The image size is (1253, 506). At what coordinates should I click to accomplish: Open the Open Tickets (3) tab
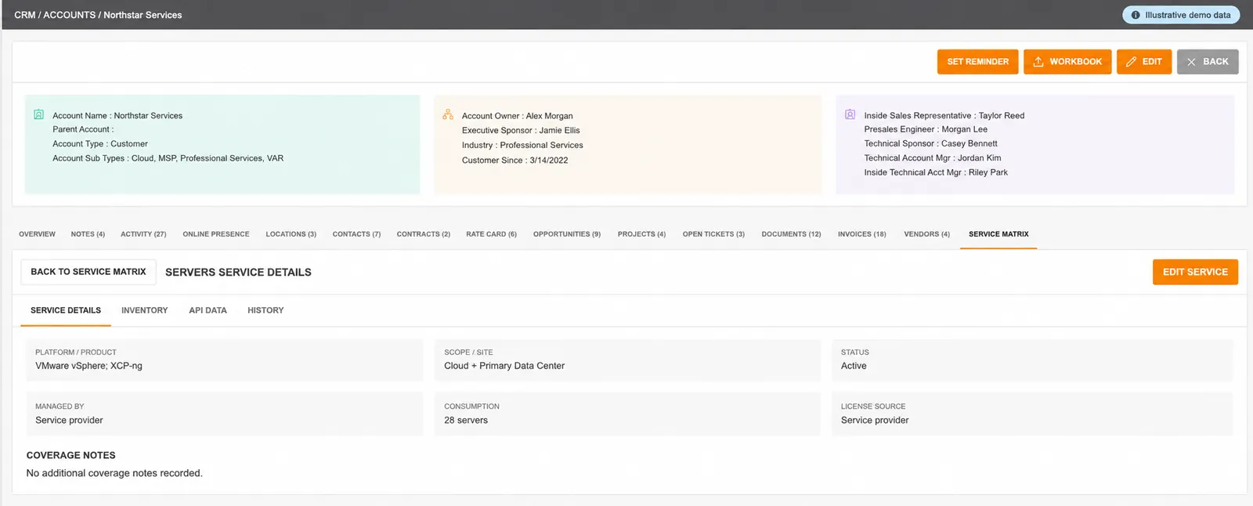point(713,234)
